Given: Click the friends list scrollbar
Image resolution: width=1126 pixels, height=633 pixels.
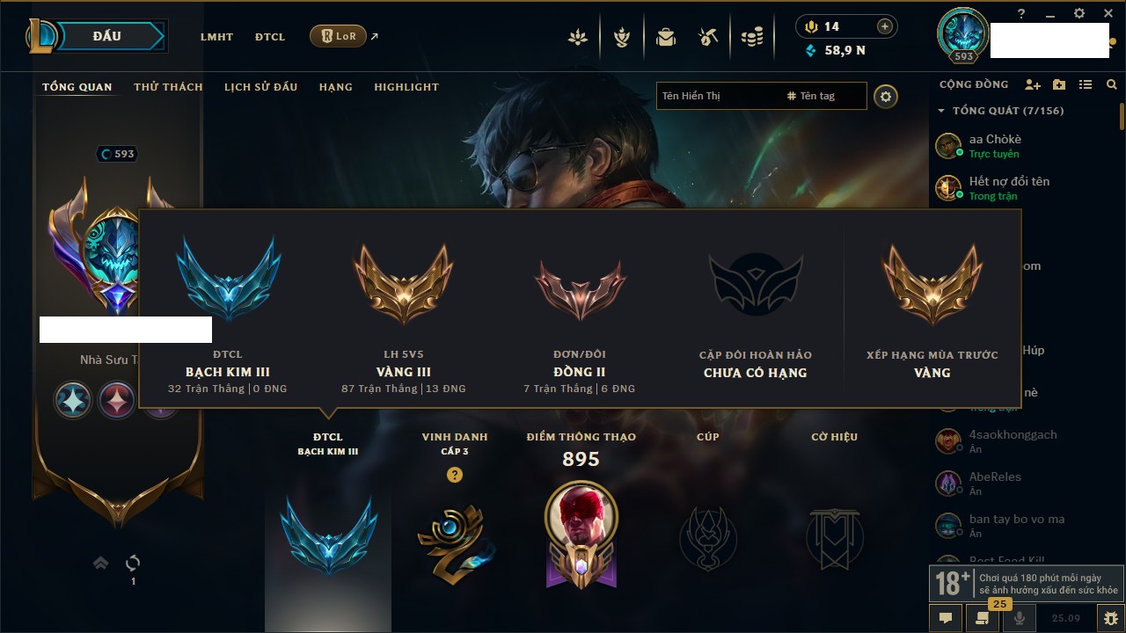Looking at the screenshot, I should click(1122, 116).
